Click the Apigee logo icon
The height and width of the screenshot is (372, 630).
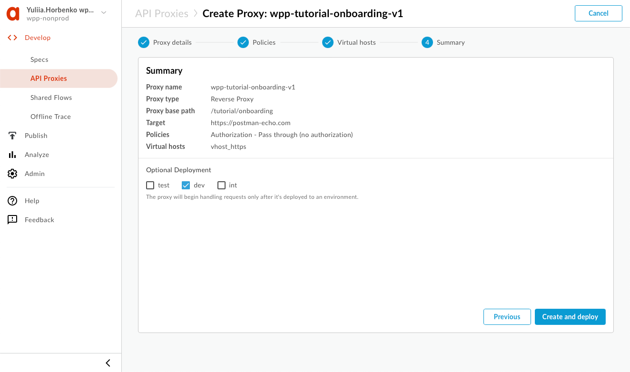pyautogui.click(x=13, y=14)
